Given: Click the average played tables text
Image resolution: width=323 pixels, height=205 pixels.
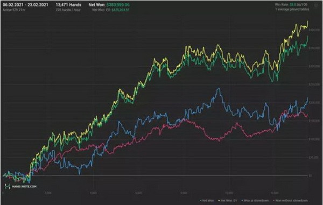Looking at the screenshot, I should [x=292, y=9].
